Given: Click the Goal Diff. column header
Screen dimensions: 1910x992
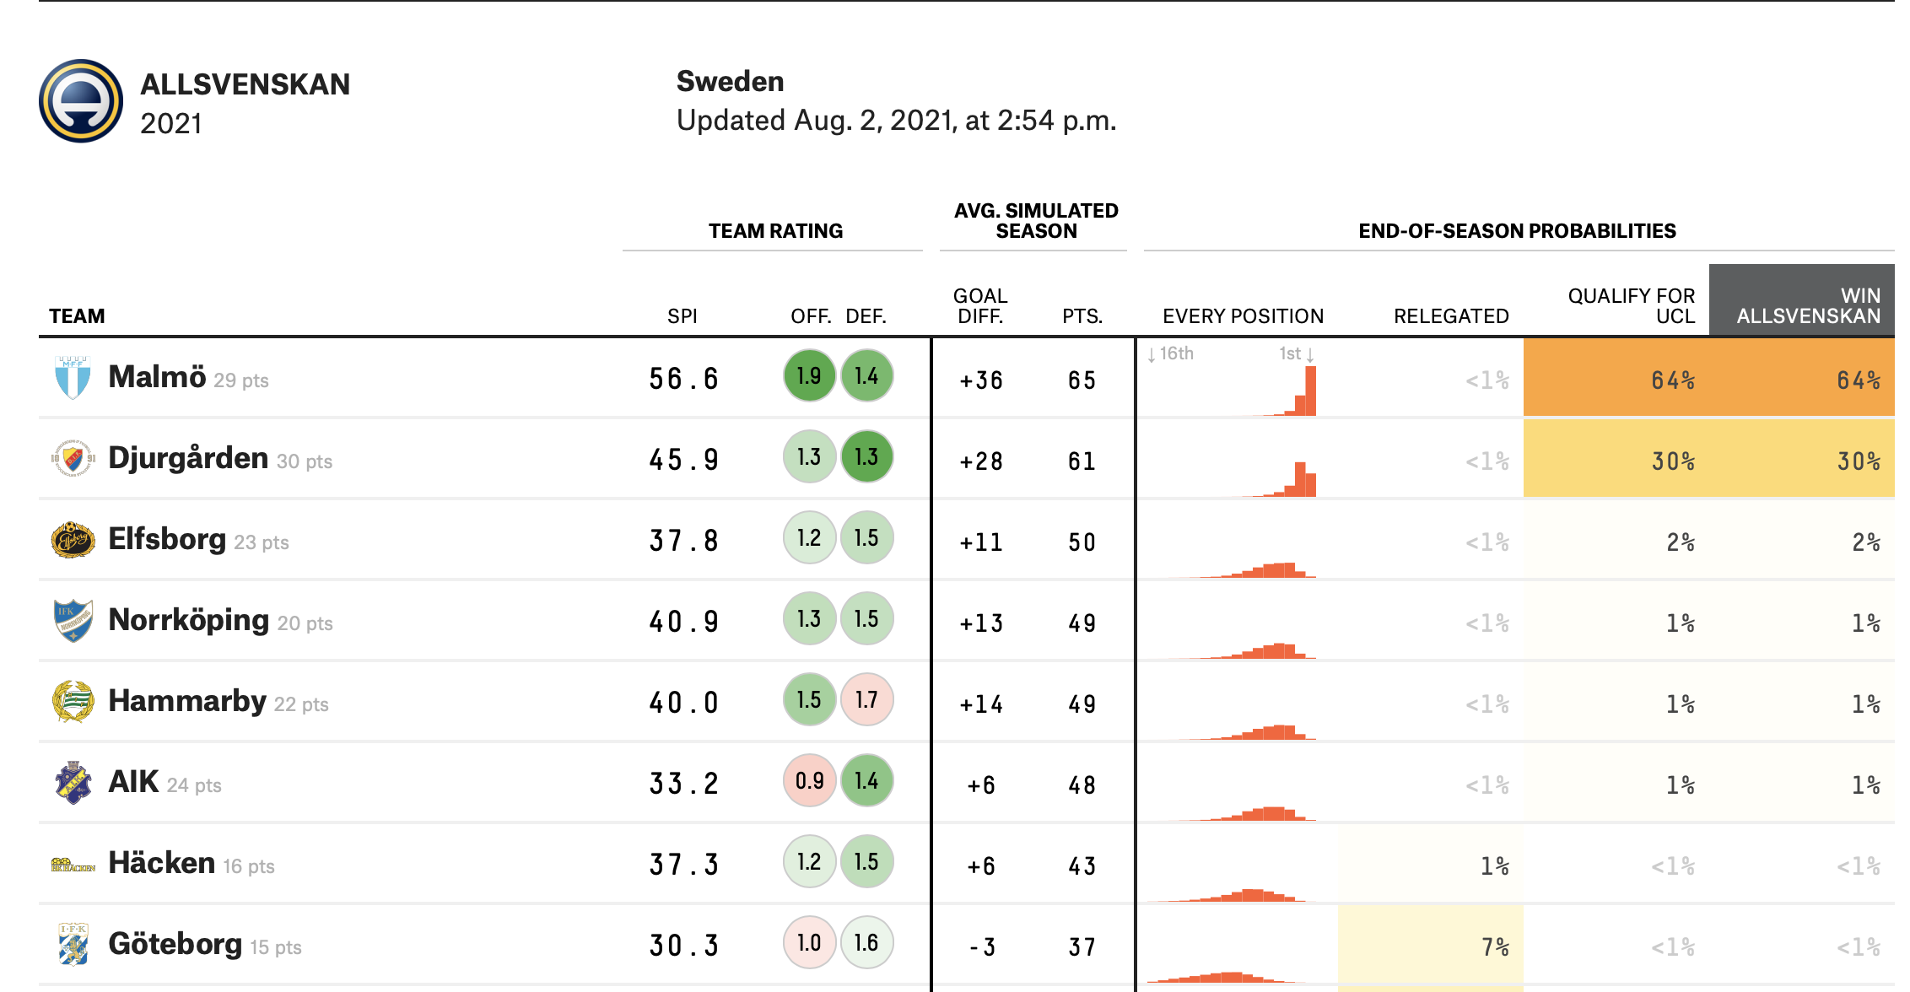Looking at the screenshot, I should coord(979,305).
